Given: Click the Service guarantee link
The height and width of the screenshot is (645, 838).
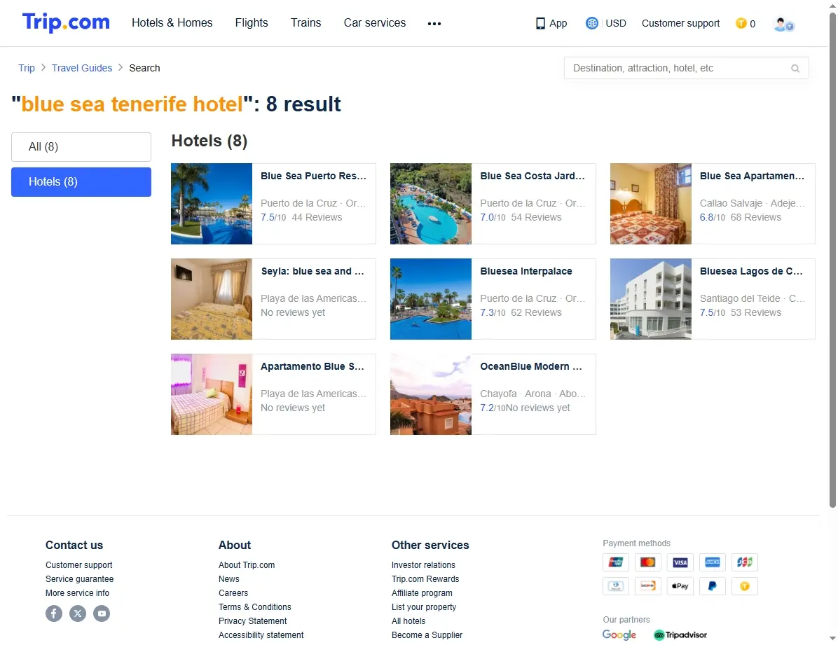Looking at the screenshot, I should [x=79, y=578].
